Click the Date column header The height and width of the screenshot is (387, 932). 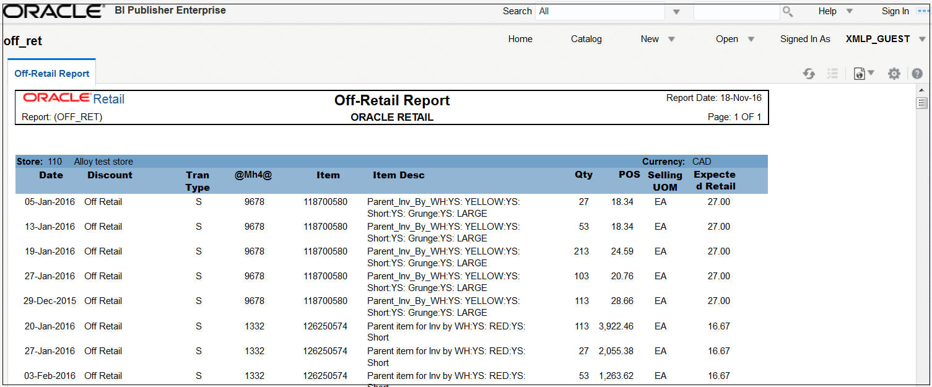click(x=51, y=175)
